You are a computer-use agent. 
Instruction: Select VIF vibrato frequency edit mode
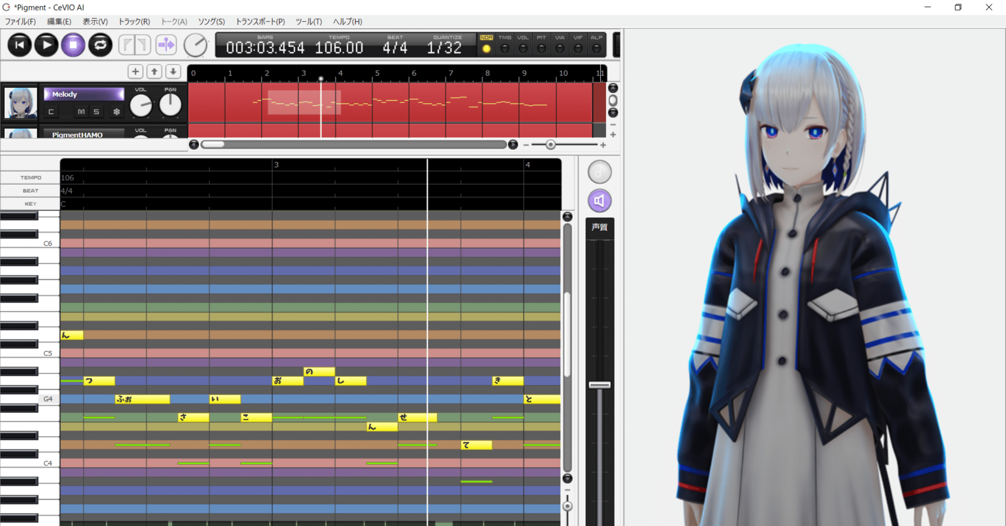[x=578, y=44]
